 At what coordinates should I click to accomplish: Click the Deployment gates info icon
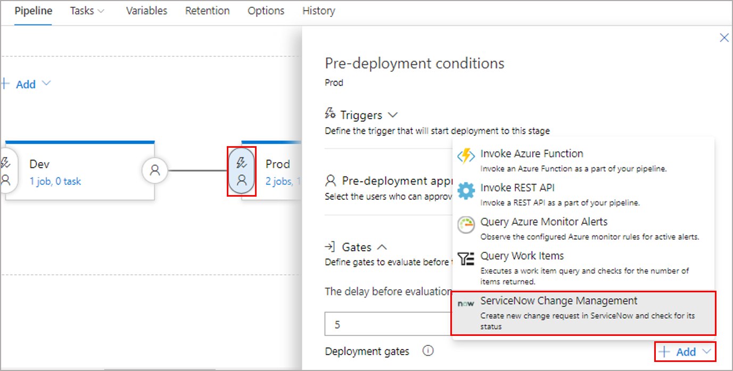pos(429,350)
